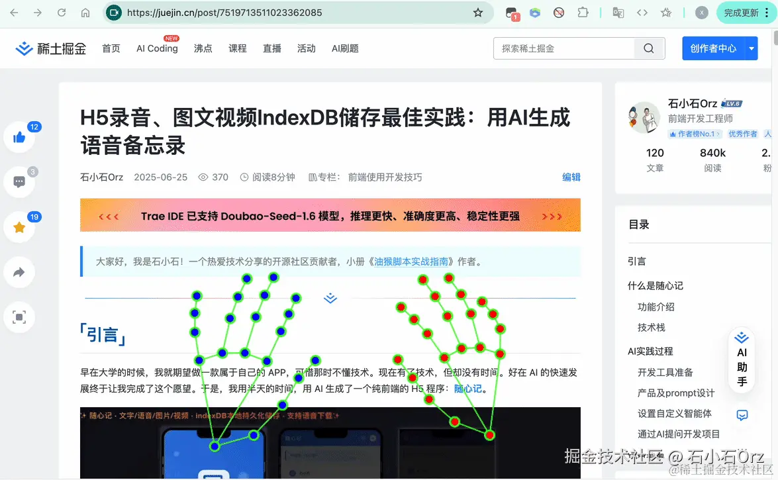Open comments with the chat bubble icon

[19, 182]
